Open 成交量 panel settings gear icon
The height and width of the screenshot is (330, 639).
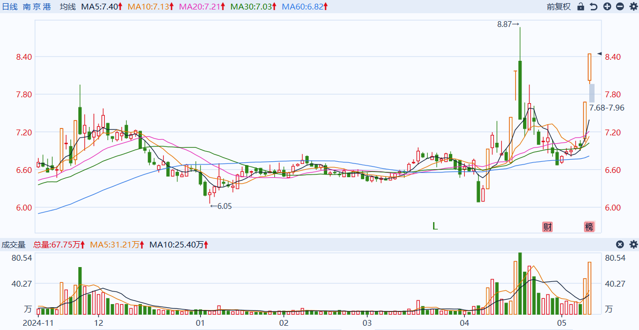coord(633,244)
